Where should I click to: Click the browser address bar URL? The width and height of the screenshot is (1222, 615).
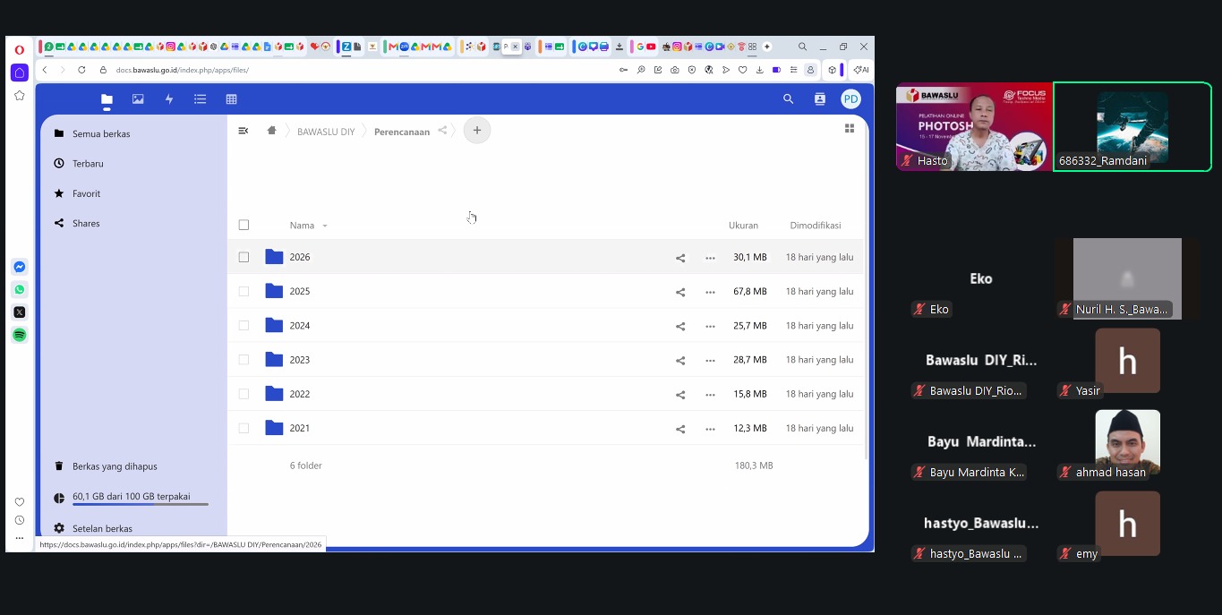coord(183,70)
